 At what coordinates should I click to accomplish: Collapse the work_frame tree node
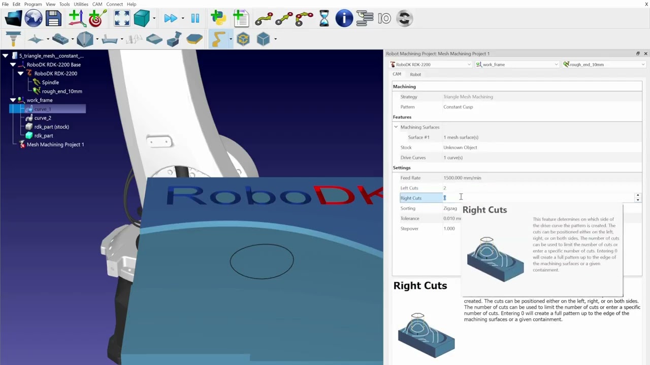[x=13, y=100]
